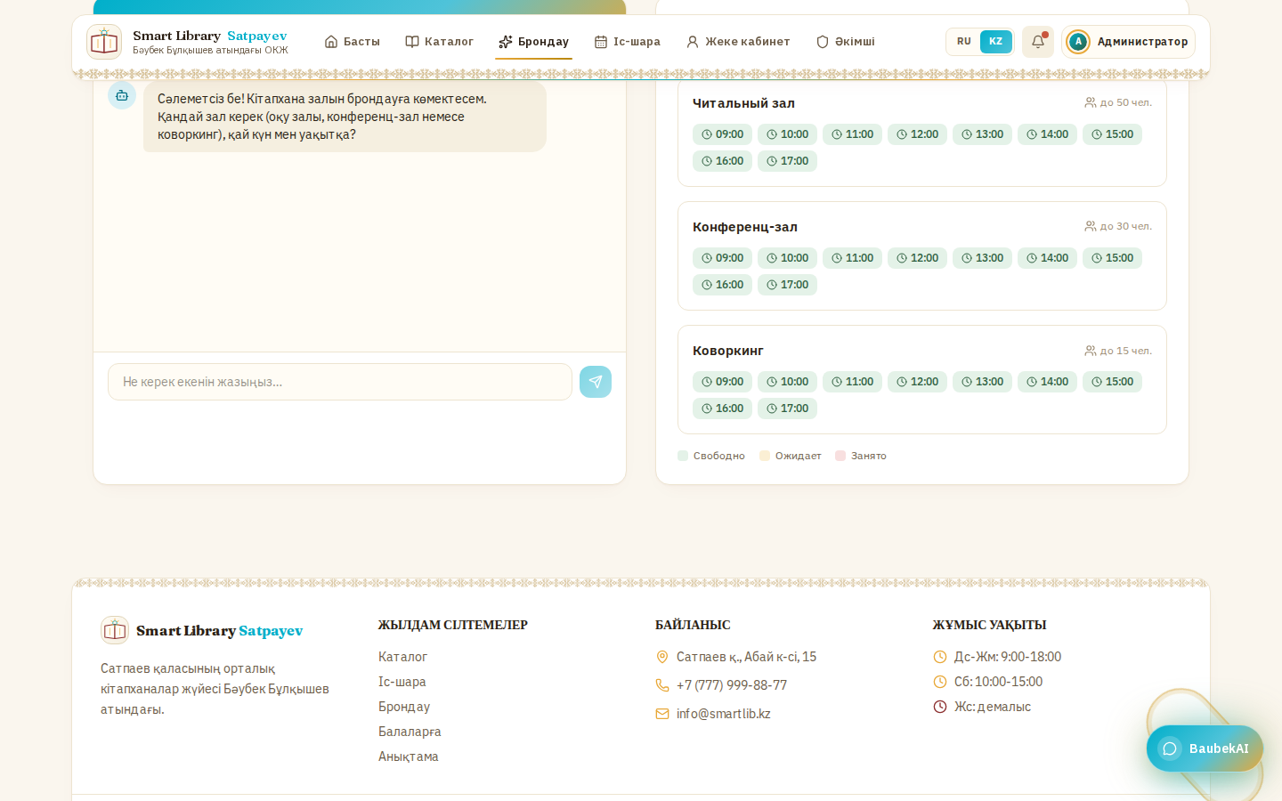The image size is (1282, 801).
Task: Select 12:00 slot for Читальный зал
Action: tap(918, 134)
